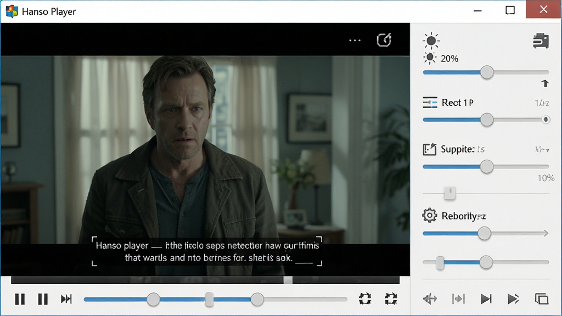Click the rotate icon above the video

tap(384, 39)
